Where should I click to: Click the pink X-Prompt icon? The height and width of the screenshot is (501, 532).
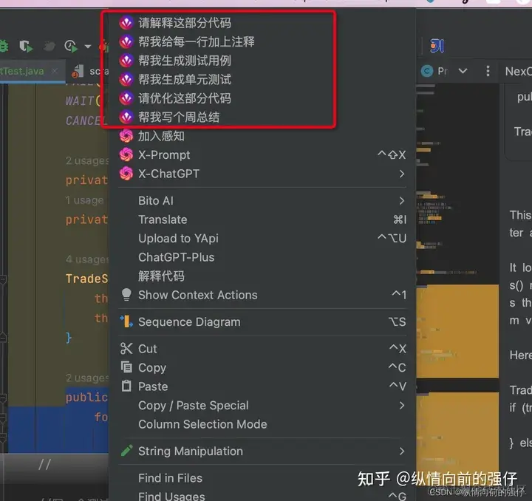(126, 155)
